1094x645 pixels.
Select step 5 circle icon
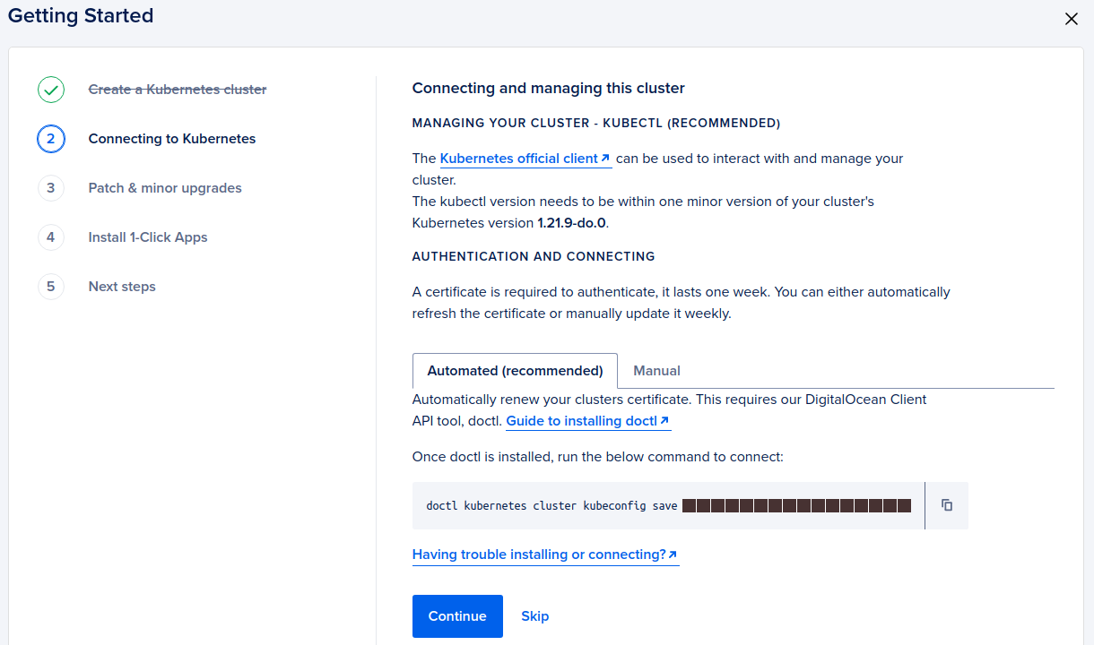coord(51,287)
